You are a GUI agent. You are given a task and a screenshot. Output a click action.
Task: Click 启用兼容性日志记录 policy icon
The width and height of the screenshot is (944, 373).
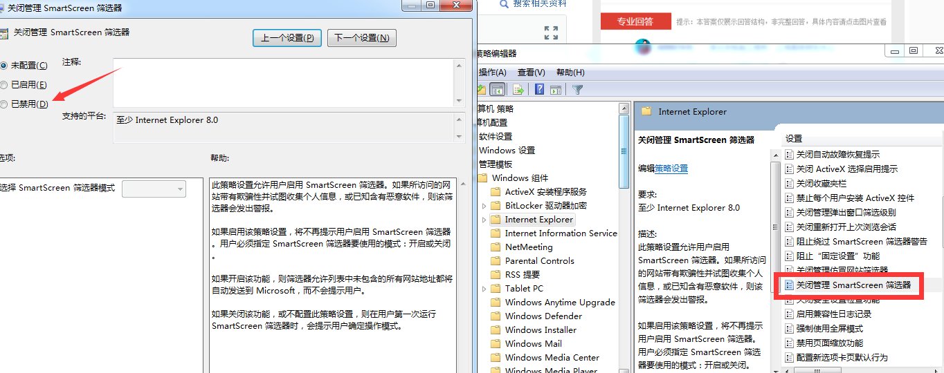(x=790, y=314)
